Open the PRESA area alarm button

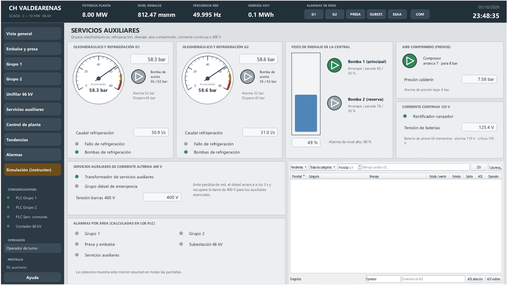pos(355,14)
